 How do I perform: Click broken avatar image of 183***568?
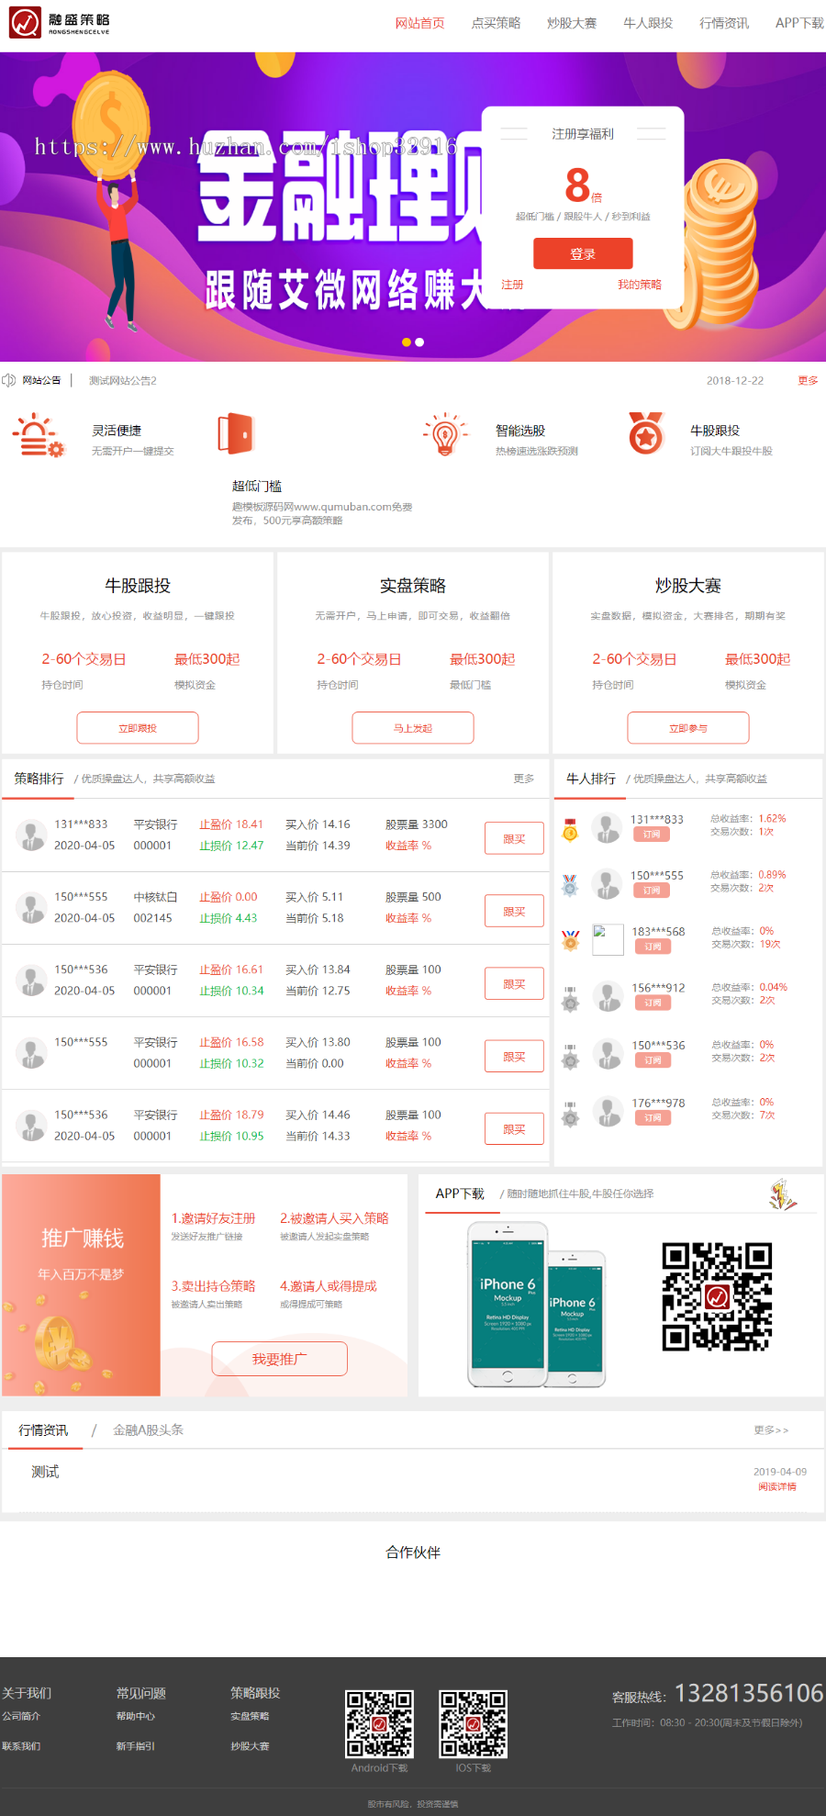(x=608, y=940)
